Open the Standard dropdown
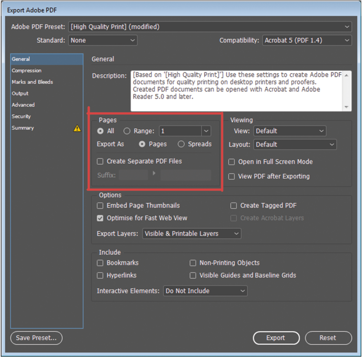 click(x=103, y=40)
